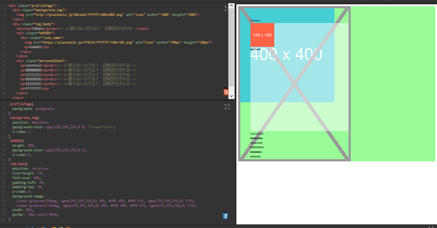Click the '/*!important*/' comment in CSS

point(102,127)
